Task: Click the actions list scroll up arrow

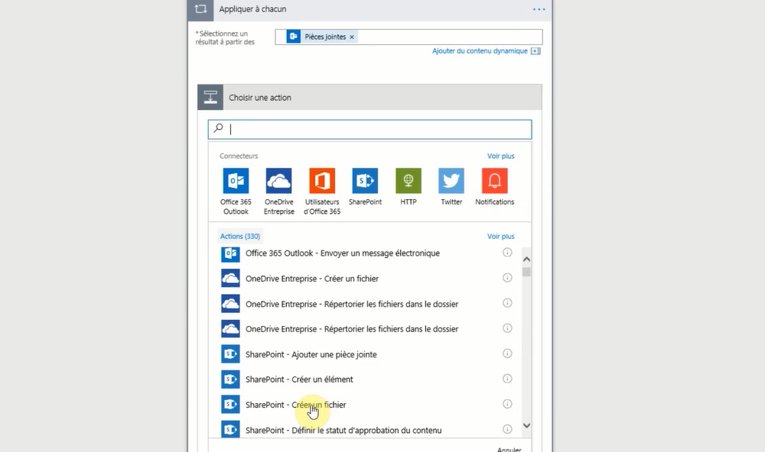Action: (526, 259)
